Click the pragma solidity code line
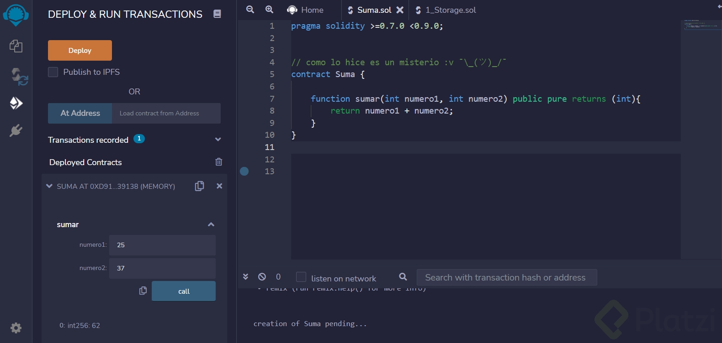The height and width of the screenshot is (343, 722). pos(367,26)
